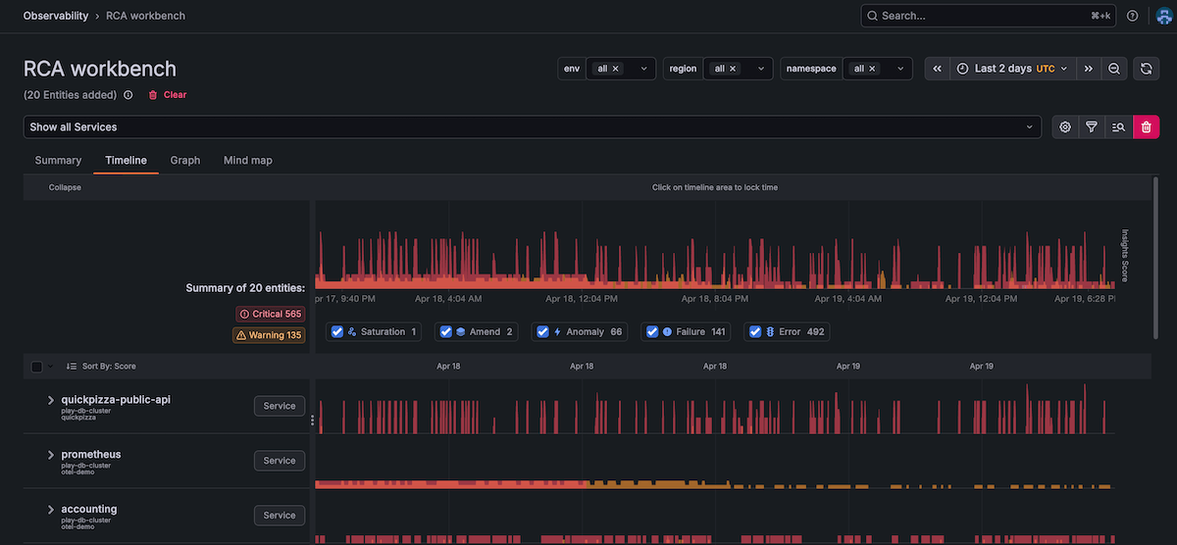Go to Observability breadcrumb
The image size is (1177, 545).
(55, 16)
